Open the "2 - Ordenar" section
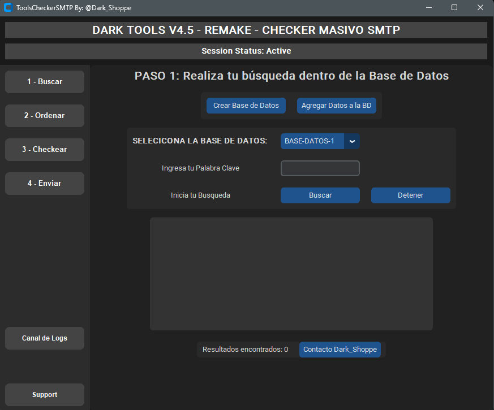This screenshot has height=410, width=494. pos(44,115)
